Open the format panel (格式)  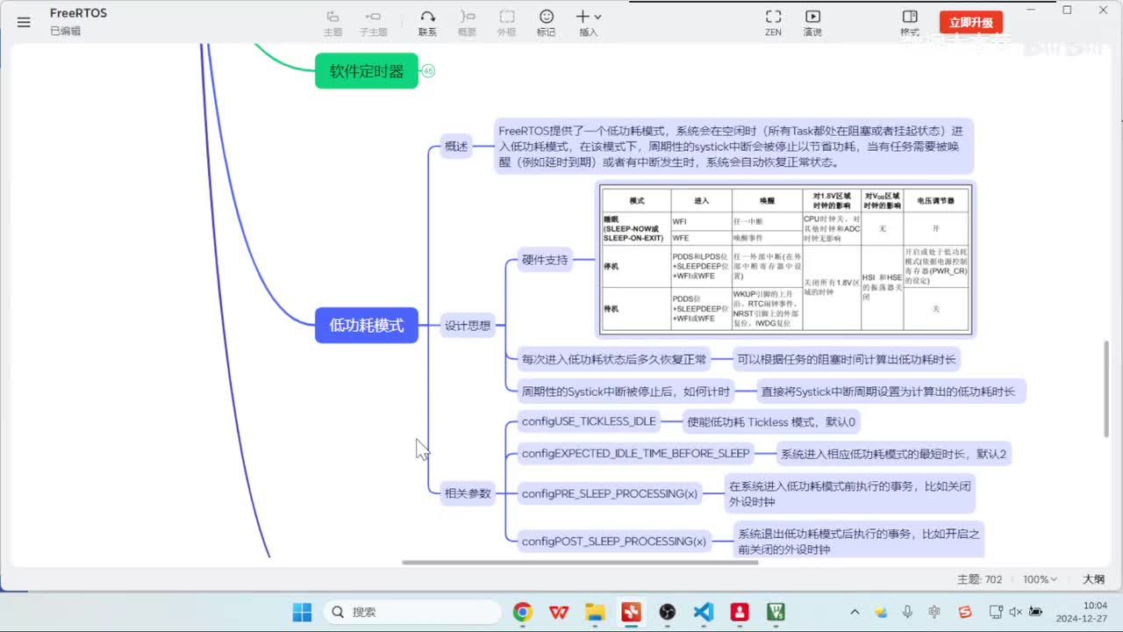point(910,23)
